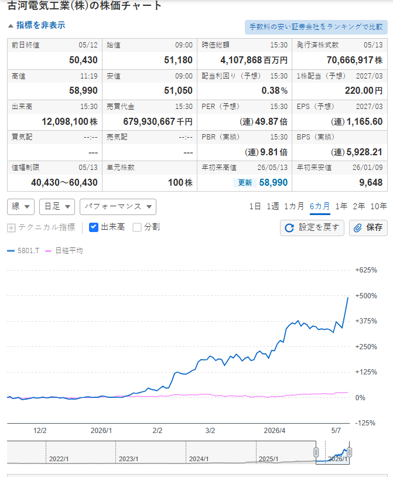This screenshot has height=477, width=393.
Task: Select the 10年 range tab
Action: (x=379, y=206)
